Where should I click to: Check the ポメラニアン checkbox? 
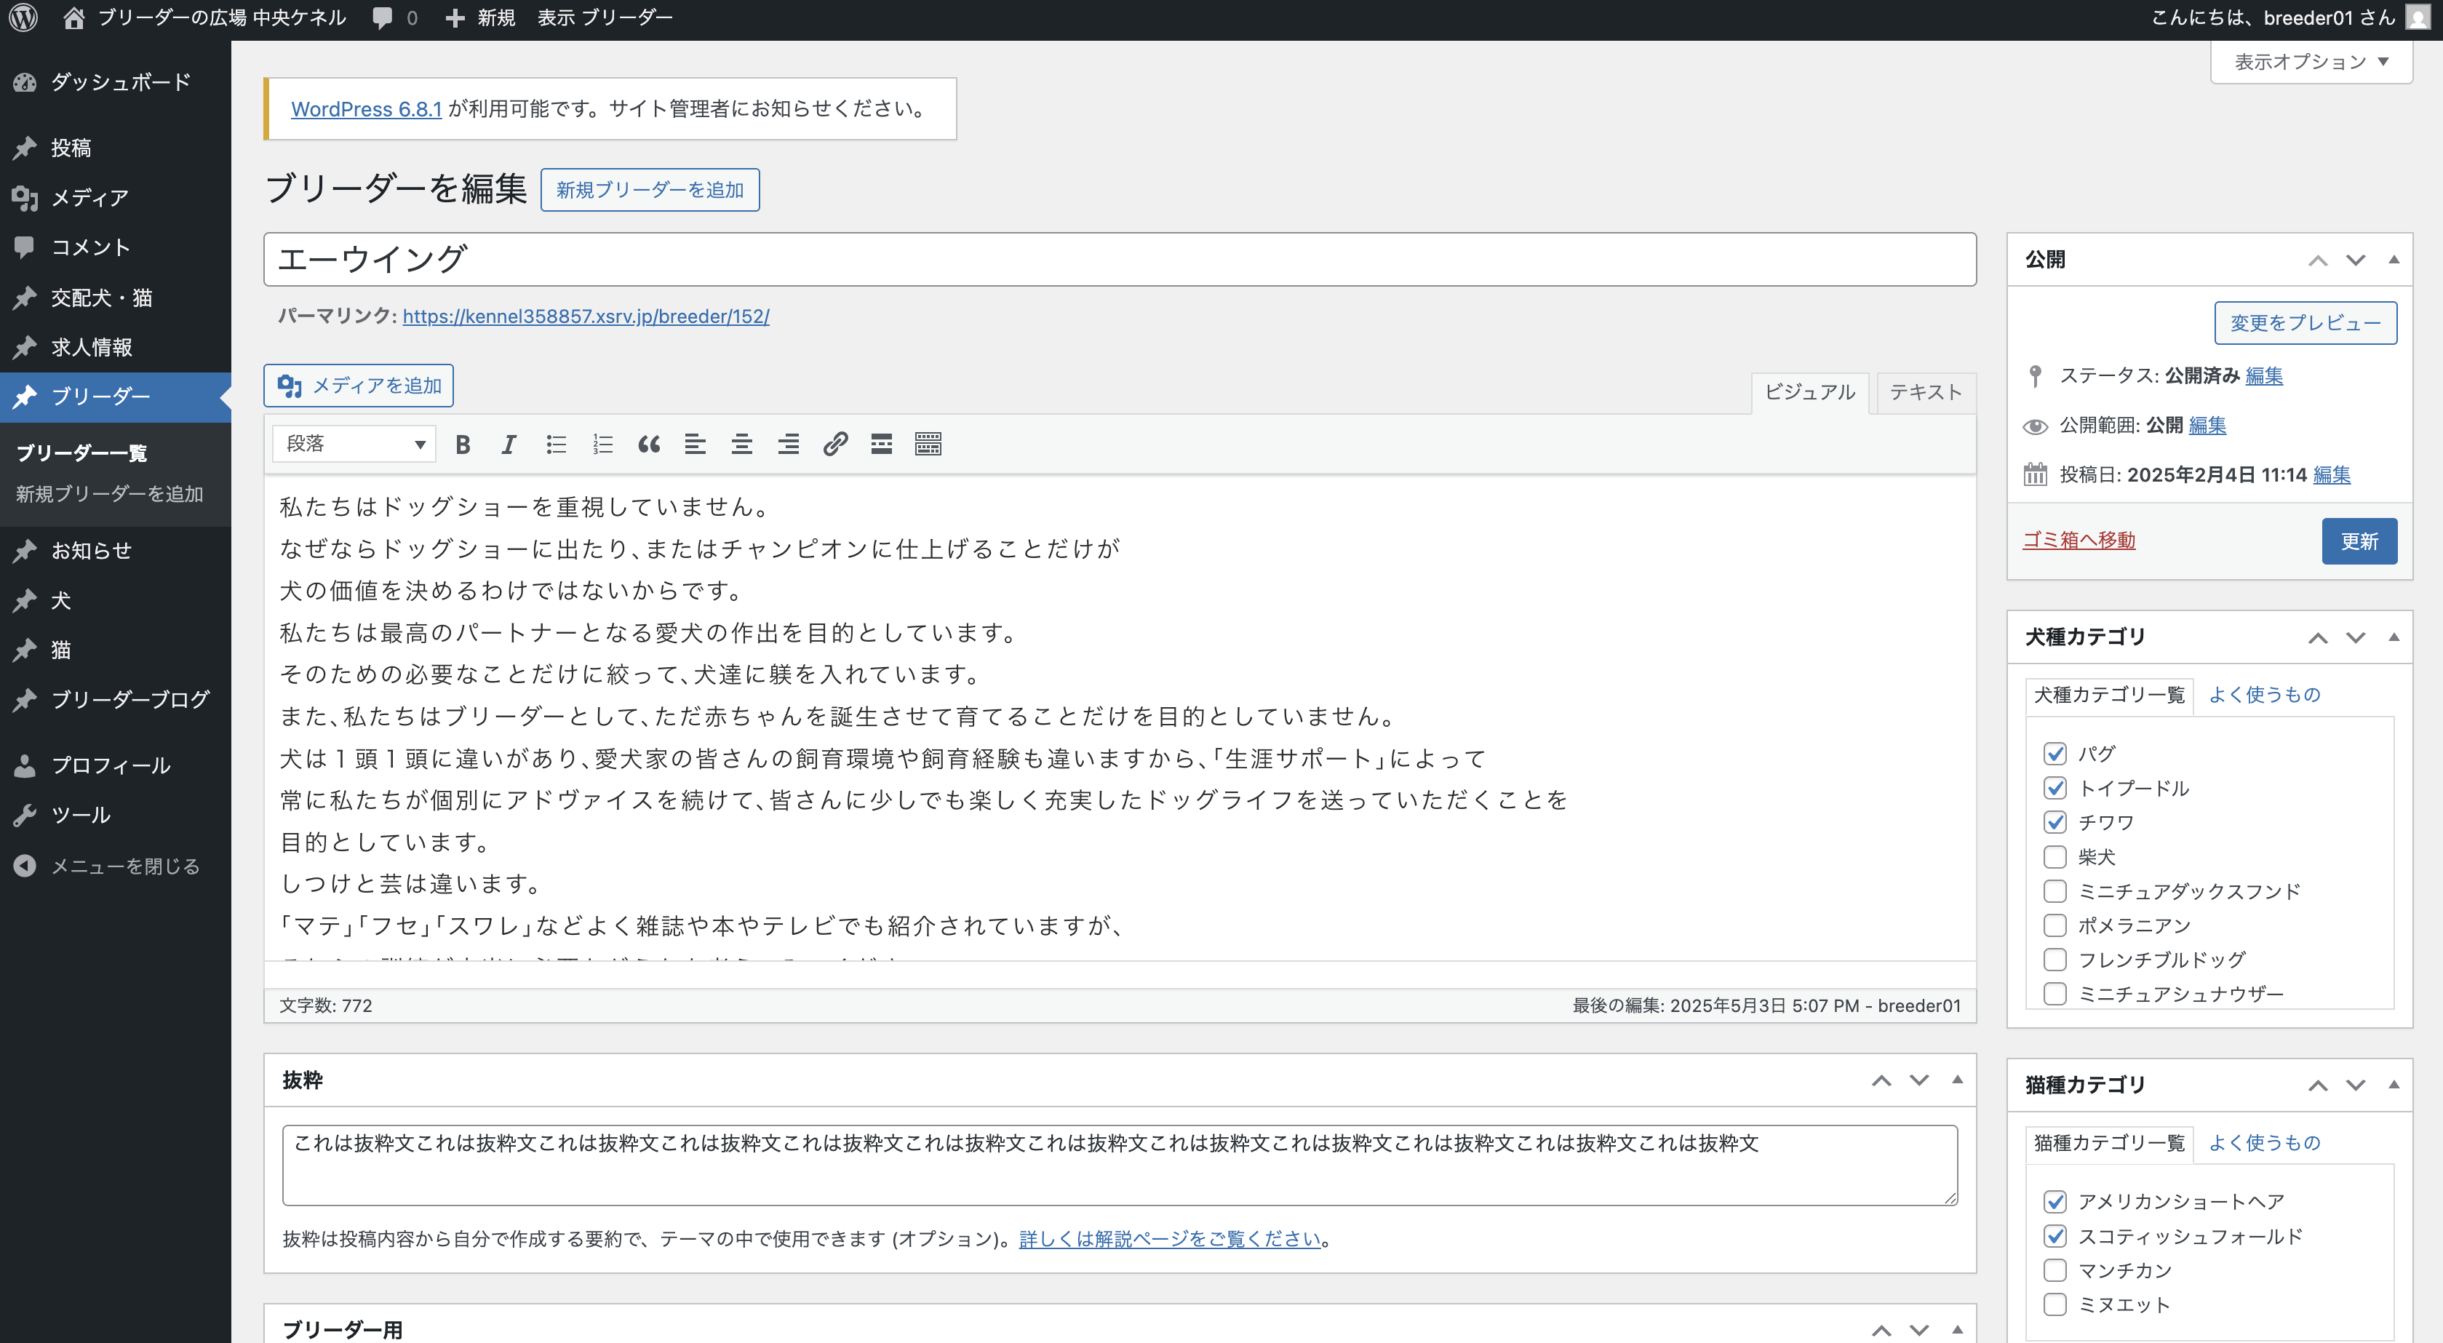[2055, 925]
